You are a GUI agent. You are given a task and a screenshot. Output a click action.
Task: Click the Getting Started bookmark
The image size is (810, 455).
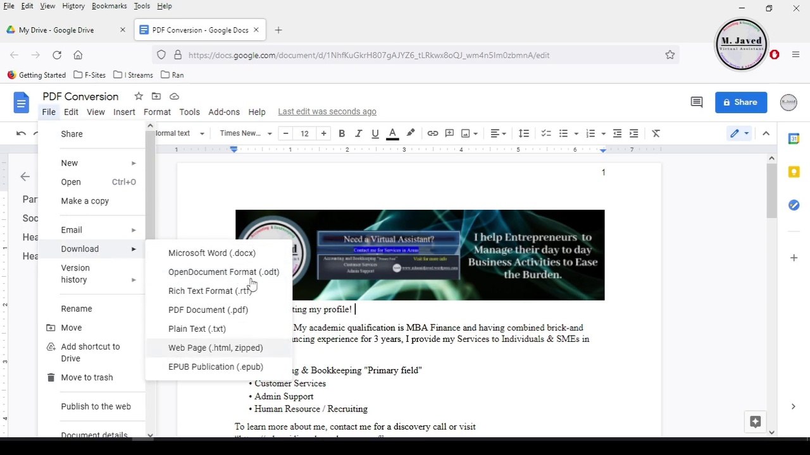36,75
